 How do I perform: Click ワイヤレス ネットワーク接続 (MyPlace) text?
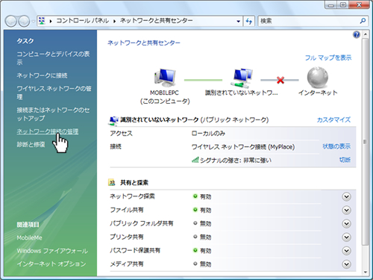(243, 147)
